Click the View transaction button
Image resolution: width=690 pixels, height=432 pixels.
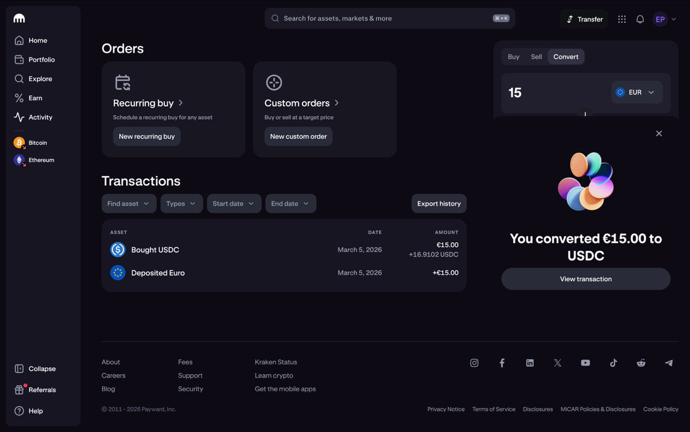(x=586, y=279)
